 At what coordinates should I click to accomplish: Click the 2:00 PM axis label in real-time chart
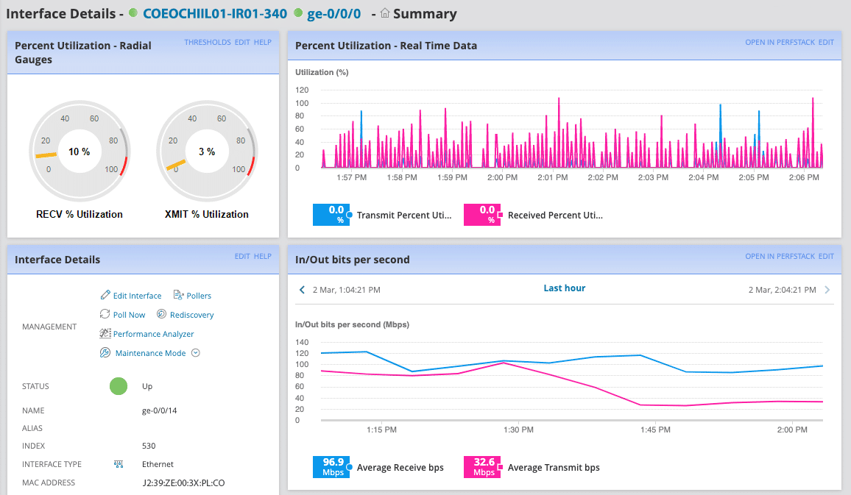coord(502,177)
